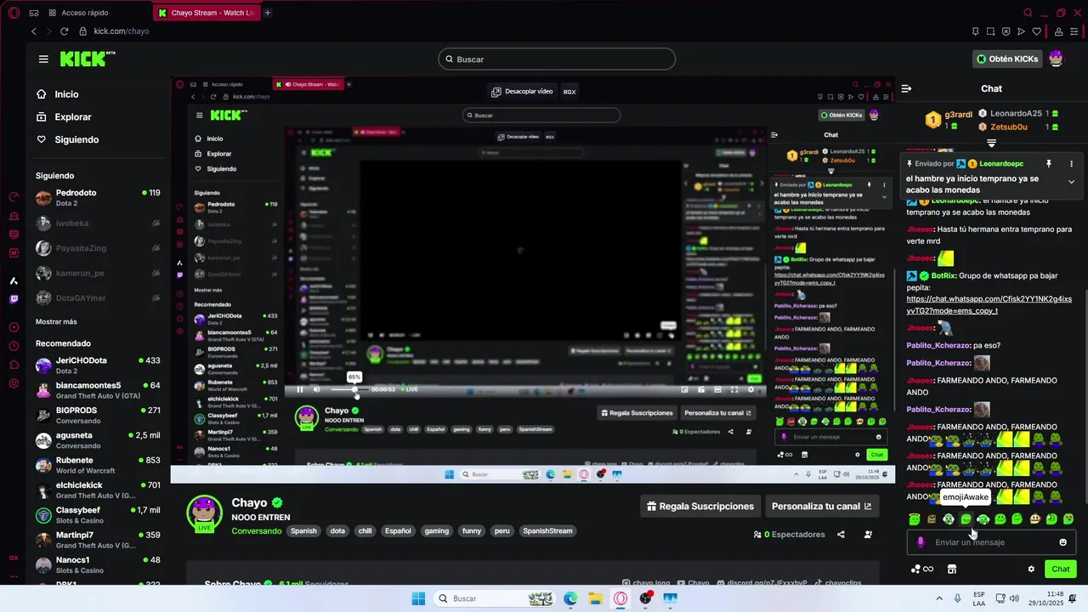The height and width of the screenshot is (612, 1088).
Task: Open the Kick hamburger sidebar menu
Action: click(x=43, y=59)
